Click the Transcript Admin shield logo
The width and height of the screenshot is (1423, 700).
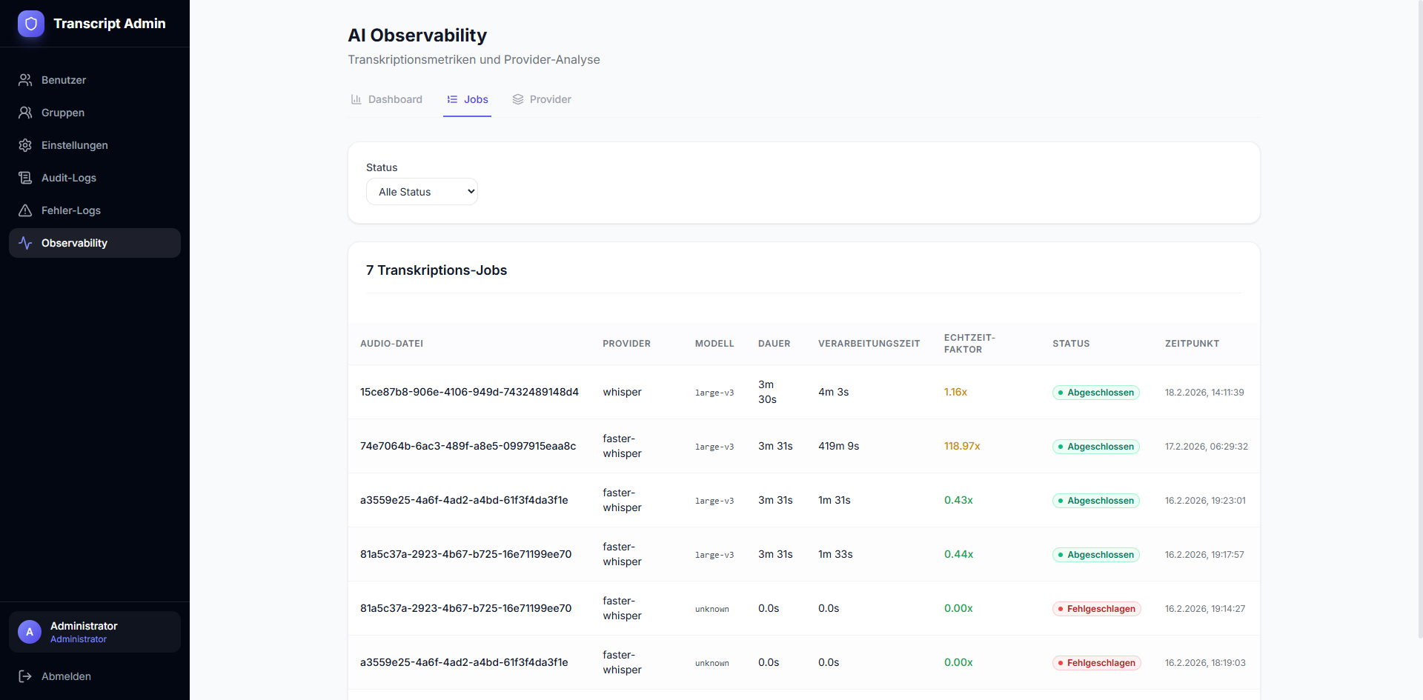31,24
